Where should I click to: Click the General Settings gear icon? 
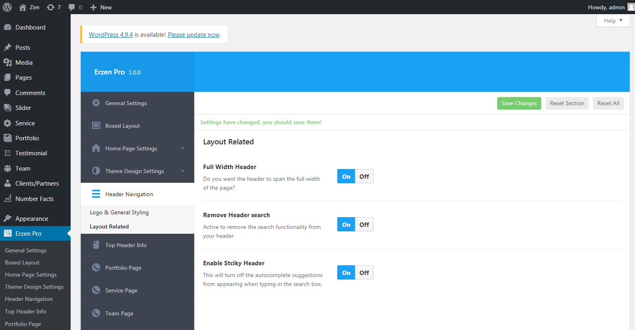pyautogui.click(x=96, y=103)
